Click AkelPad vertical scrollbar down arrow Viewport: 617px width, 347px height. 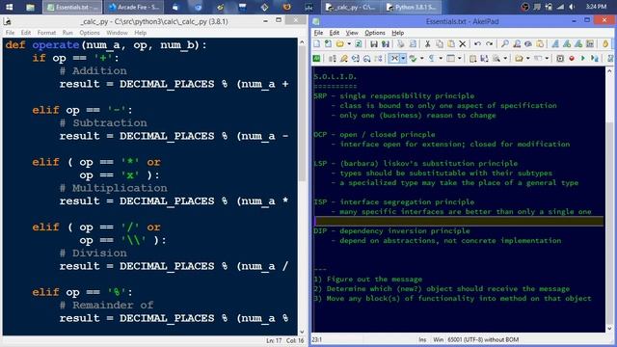(609, 328)
